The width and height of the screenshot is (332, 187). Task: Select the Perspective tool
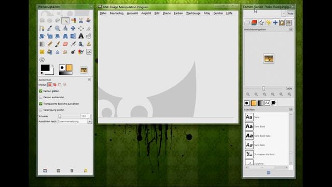65,36
